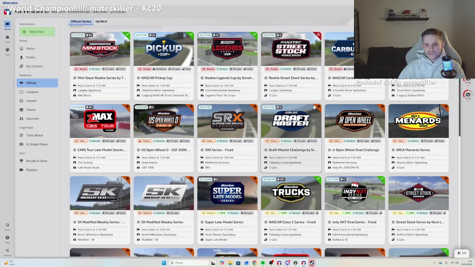This screenshot has height=267, width=475.
Task: Open Teams in sidebar
Action: [x=37, y=110]
